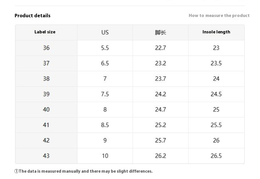Select label size 42 cell
The image size is (260, 179).
click(46, 140)
